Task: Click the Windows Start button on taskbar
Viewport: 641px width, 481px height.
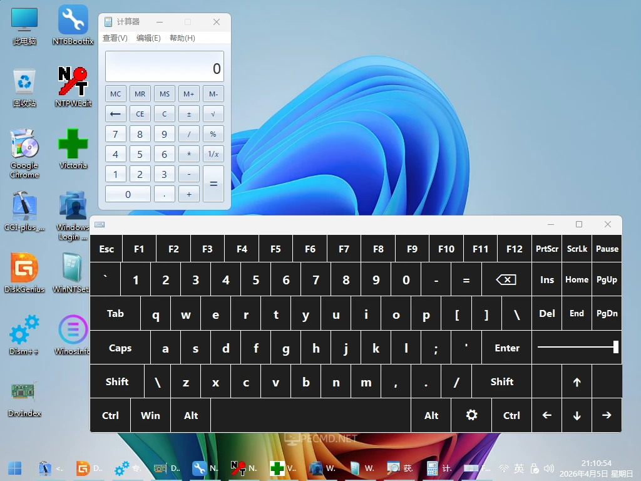Action: coord(14,468)
